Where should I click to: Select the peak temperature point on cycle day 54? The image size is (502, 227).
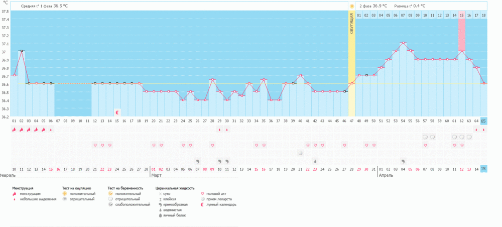click(x=403, y=43)
